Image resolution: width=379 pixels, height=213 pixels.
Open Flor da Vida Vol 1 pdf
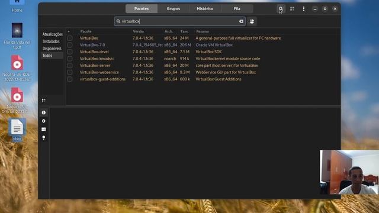[x=17, y=36]
